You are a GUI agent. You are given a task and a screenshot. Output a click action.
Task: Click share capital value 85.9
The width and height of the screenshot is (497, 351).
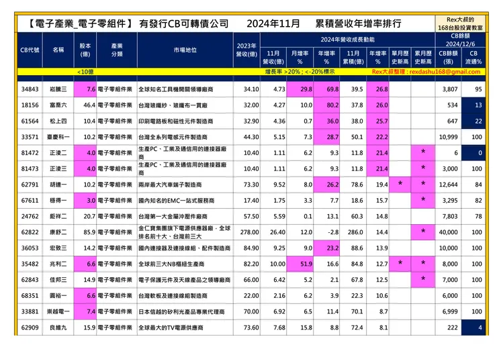click(x=89, y=232)
